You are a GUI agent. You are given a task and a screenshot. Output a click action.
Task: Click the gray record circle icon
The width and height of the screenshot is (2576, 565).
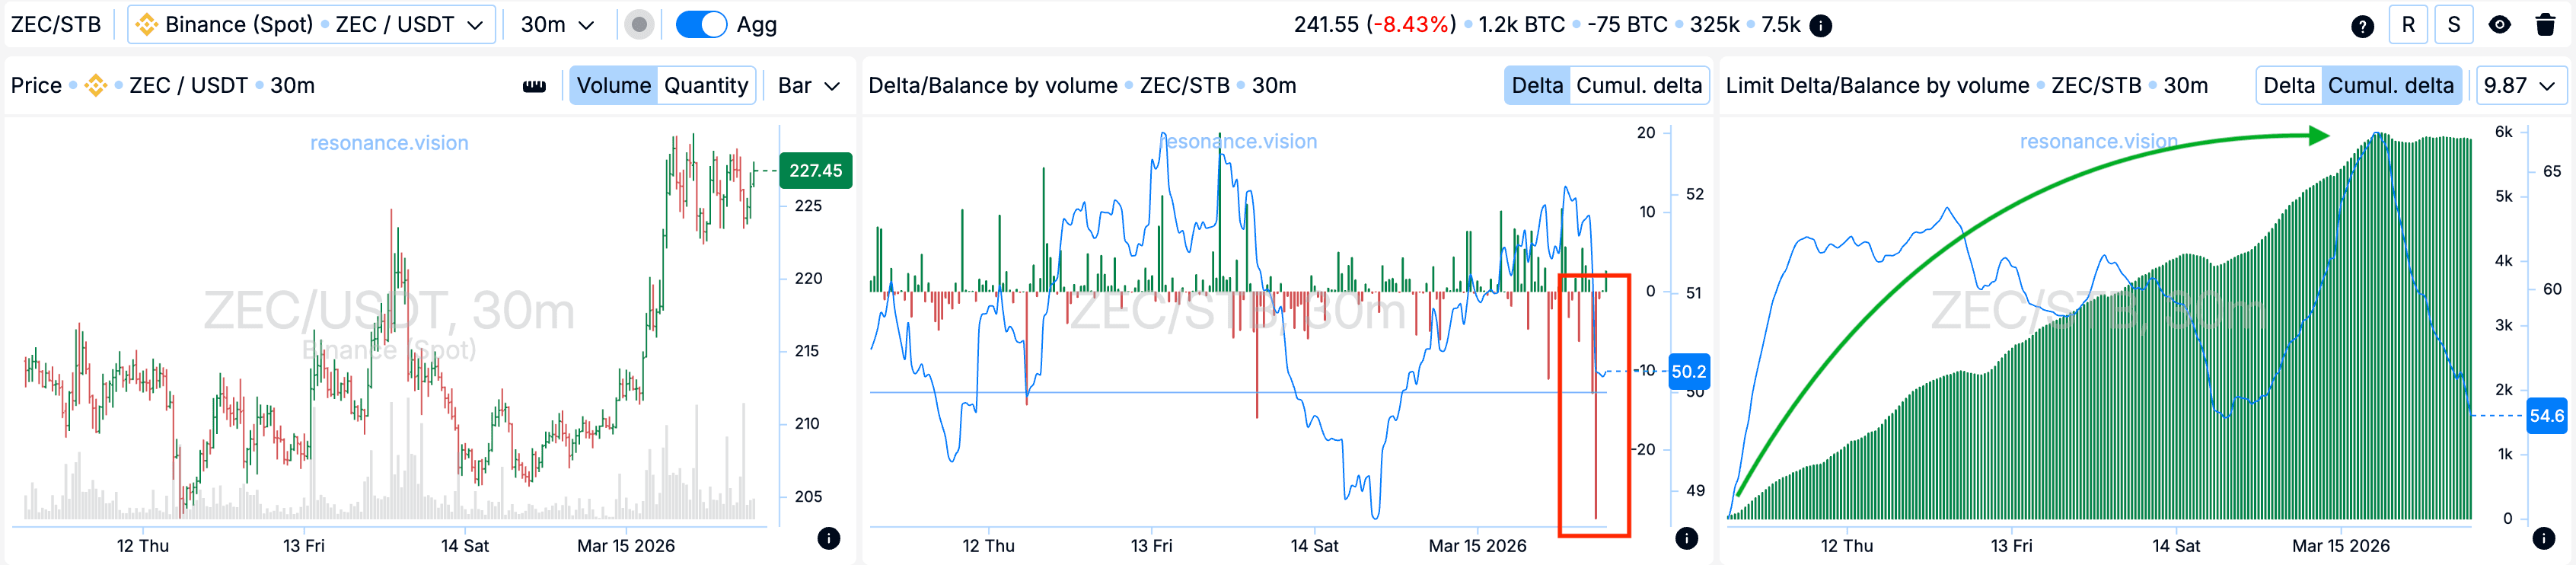639,25
